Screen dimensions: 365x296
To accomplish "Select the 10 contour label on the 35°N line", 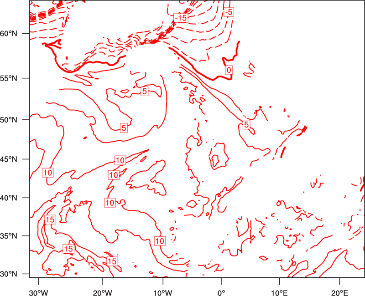I will [160, 241].
